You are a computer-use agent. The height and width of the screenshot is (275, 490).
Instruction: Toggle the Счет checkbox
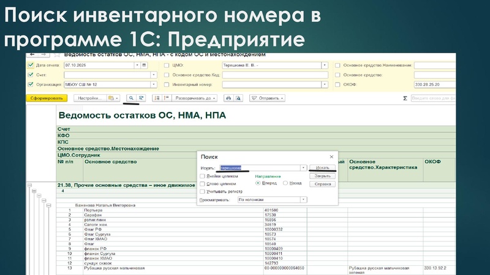click(x=30, y=75)
